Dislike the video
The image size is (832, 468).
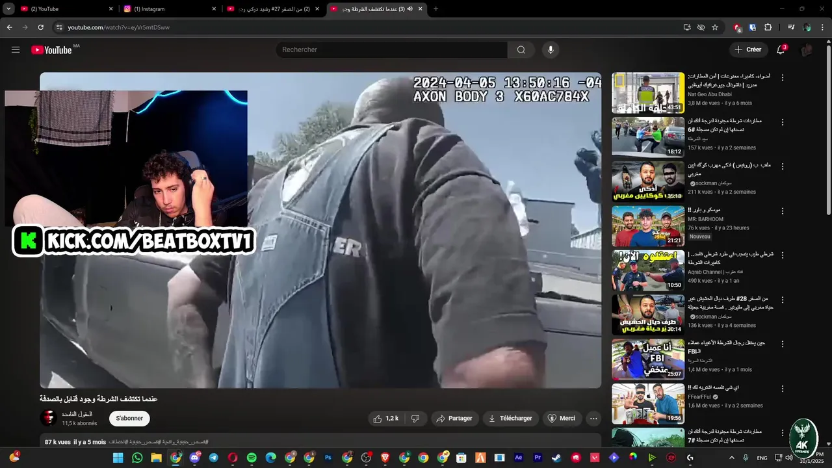[x=415, y=419]
